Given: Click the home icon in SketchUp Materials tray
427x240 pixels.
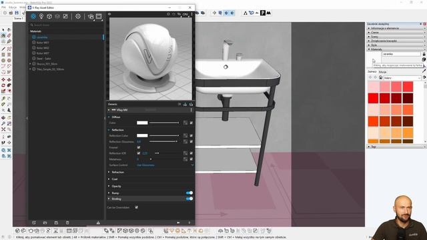Looking at the screenshot, I should coord(381,78).
